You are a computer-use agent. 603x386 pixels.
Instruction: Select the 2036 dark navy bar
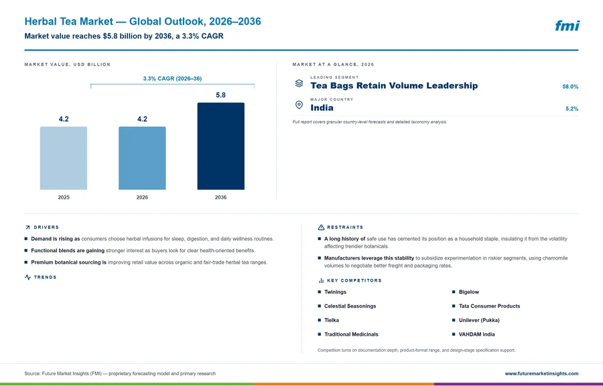(x=220, y=146)
